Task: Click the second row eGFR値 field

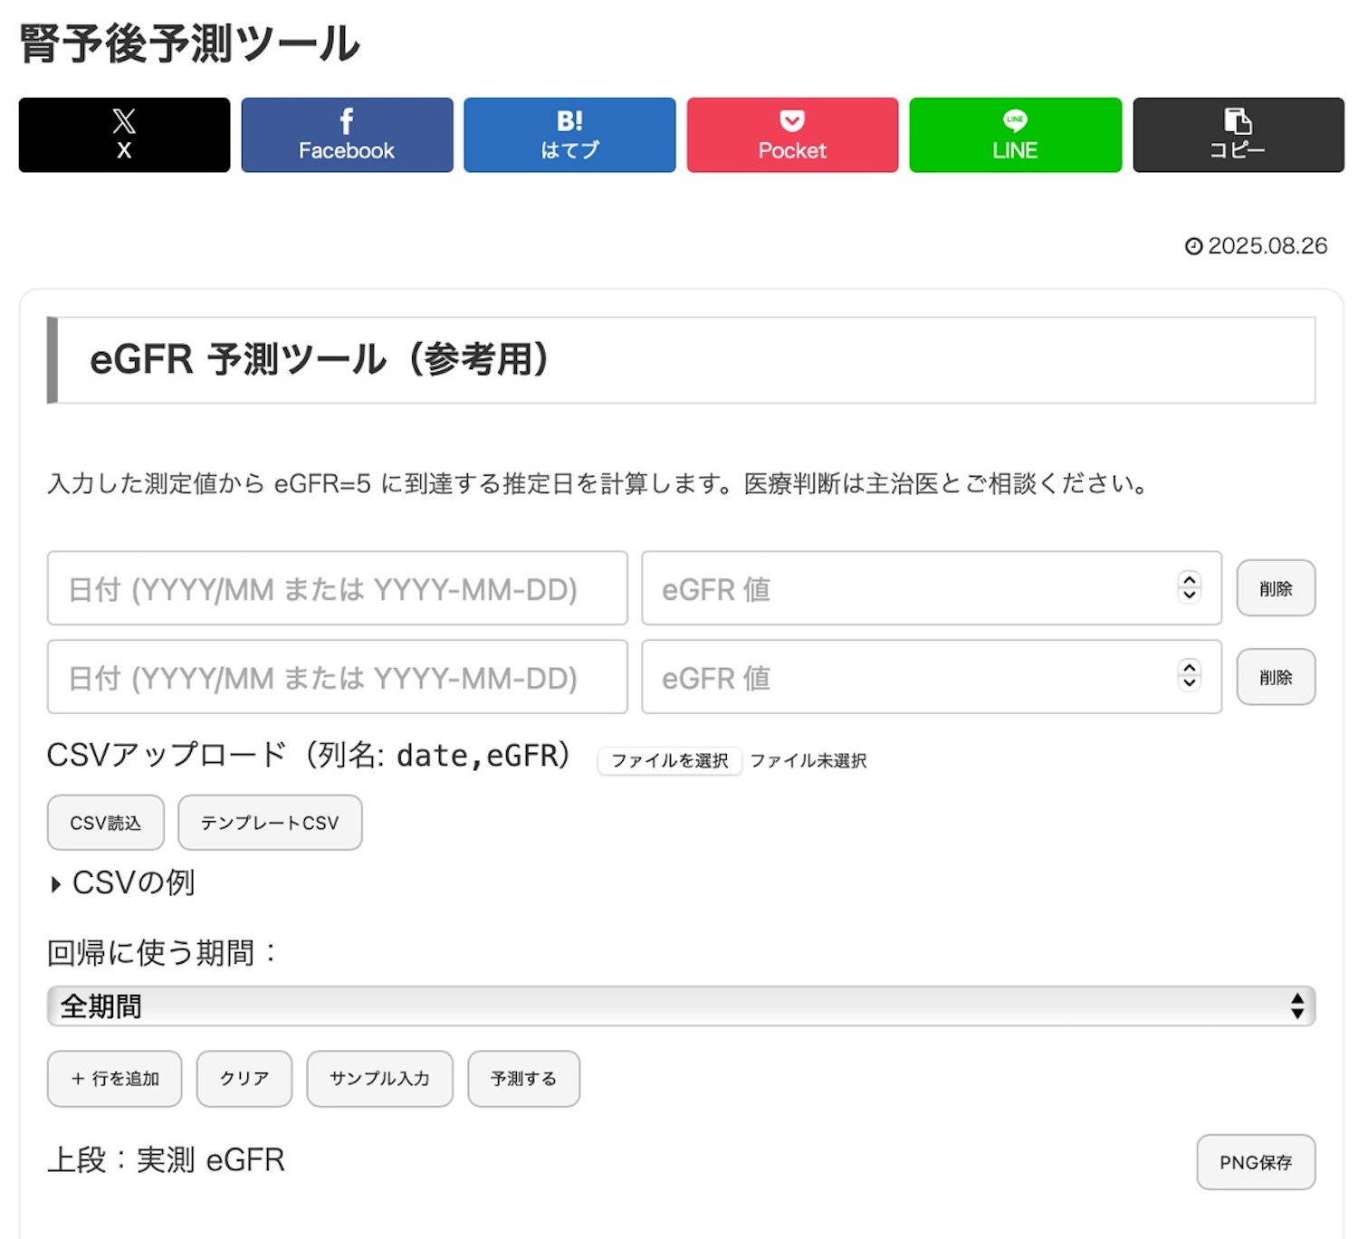Action: (932, 677)
